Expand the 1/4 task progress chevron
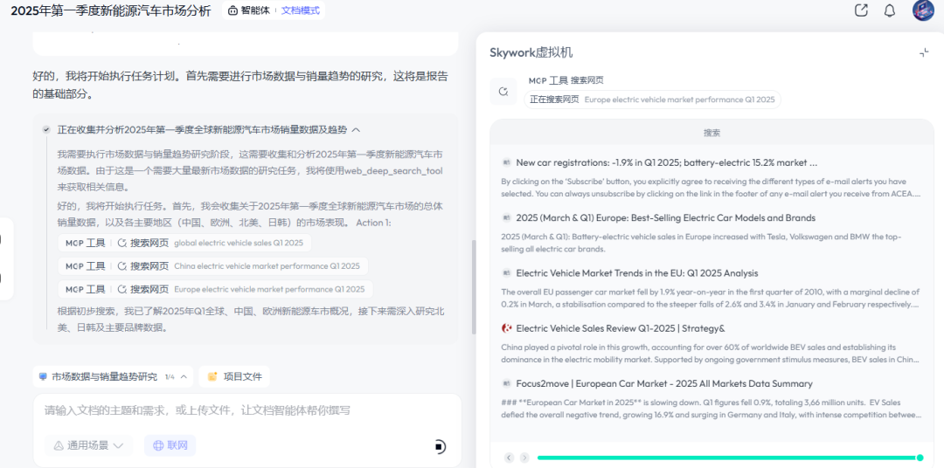Screen dimensions: 944x468 pos(184,377)
